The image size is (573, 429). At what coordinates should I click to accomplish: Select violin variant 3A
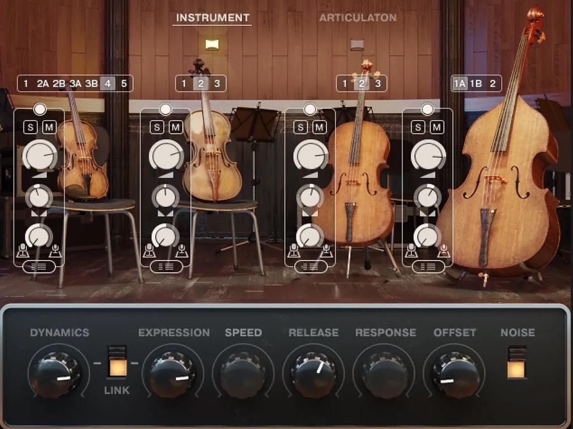coord(75,83)
